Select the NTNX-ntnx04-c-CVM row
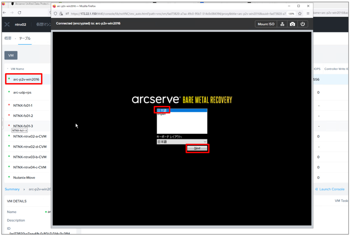Screen dimensions: 350x236 [30, 167]
